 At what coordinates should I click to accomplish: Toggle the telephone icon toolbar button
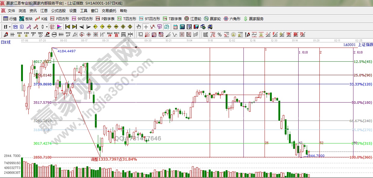click(x=211, y=27)
